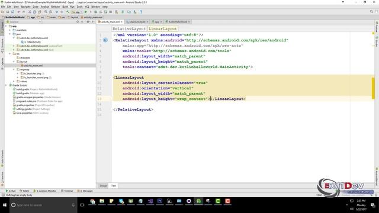Click the Stop square toolbar icon
This screenshot has width=379, height=213.
click(x=111, y=12)
